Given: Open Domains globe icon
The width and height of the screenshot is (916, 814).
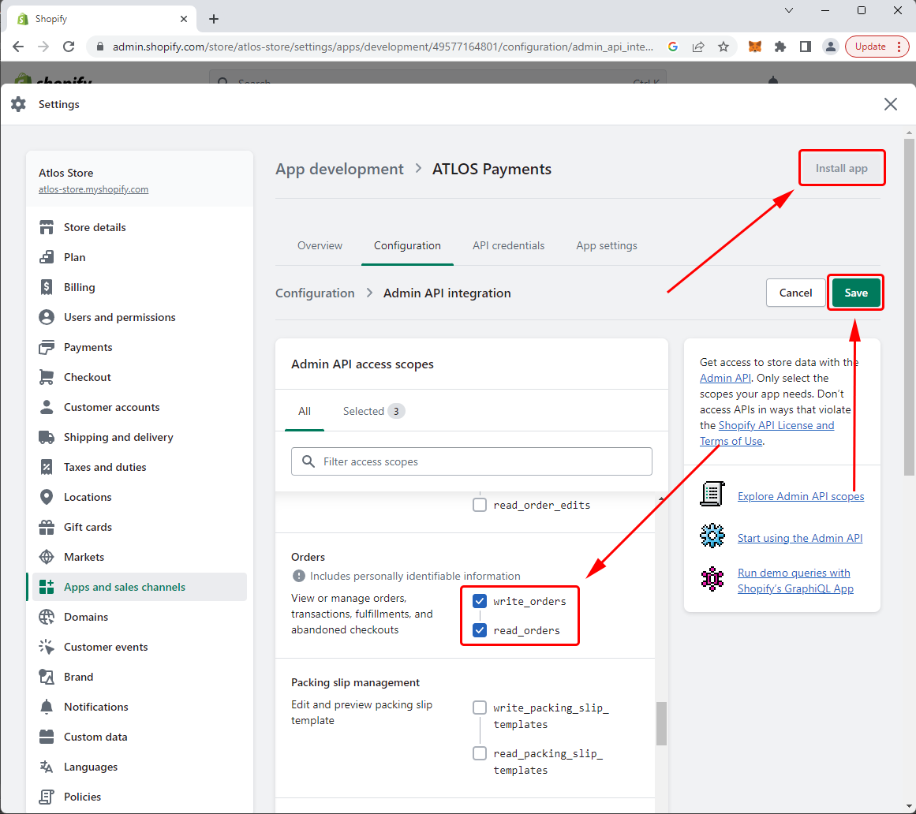Looking at the screenshot, I should pos(47,617).
